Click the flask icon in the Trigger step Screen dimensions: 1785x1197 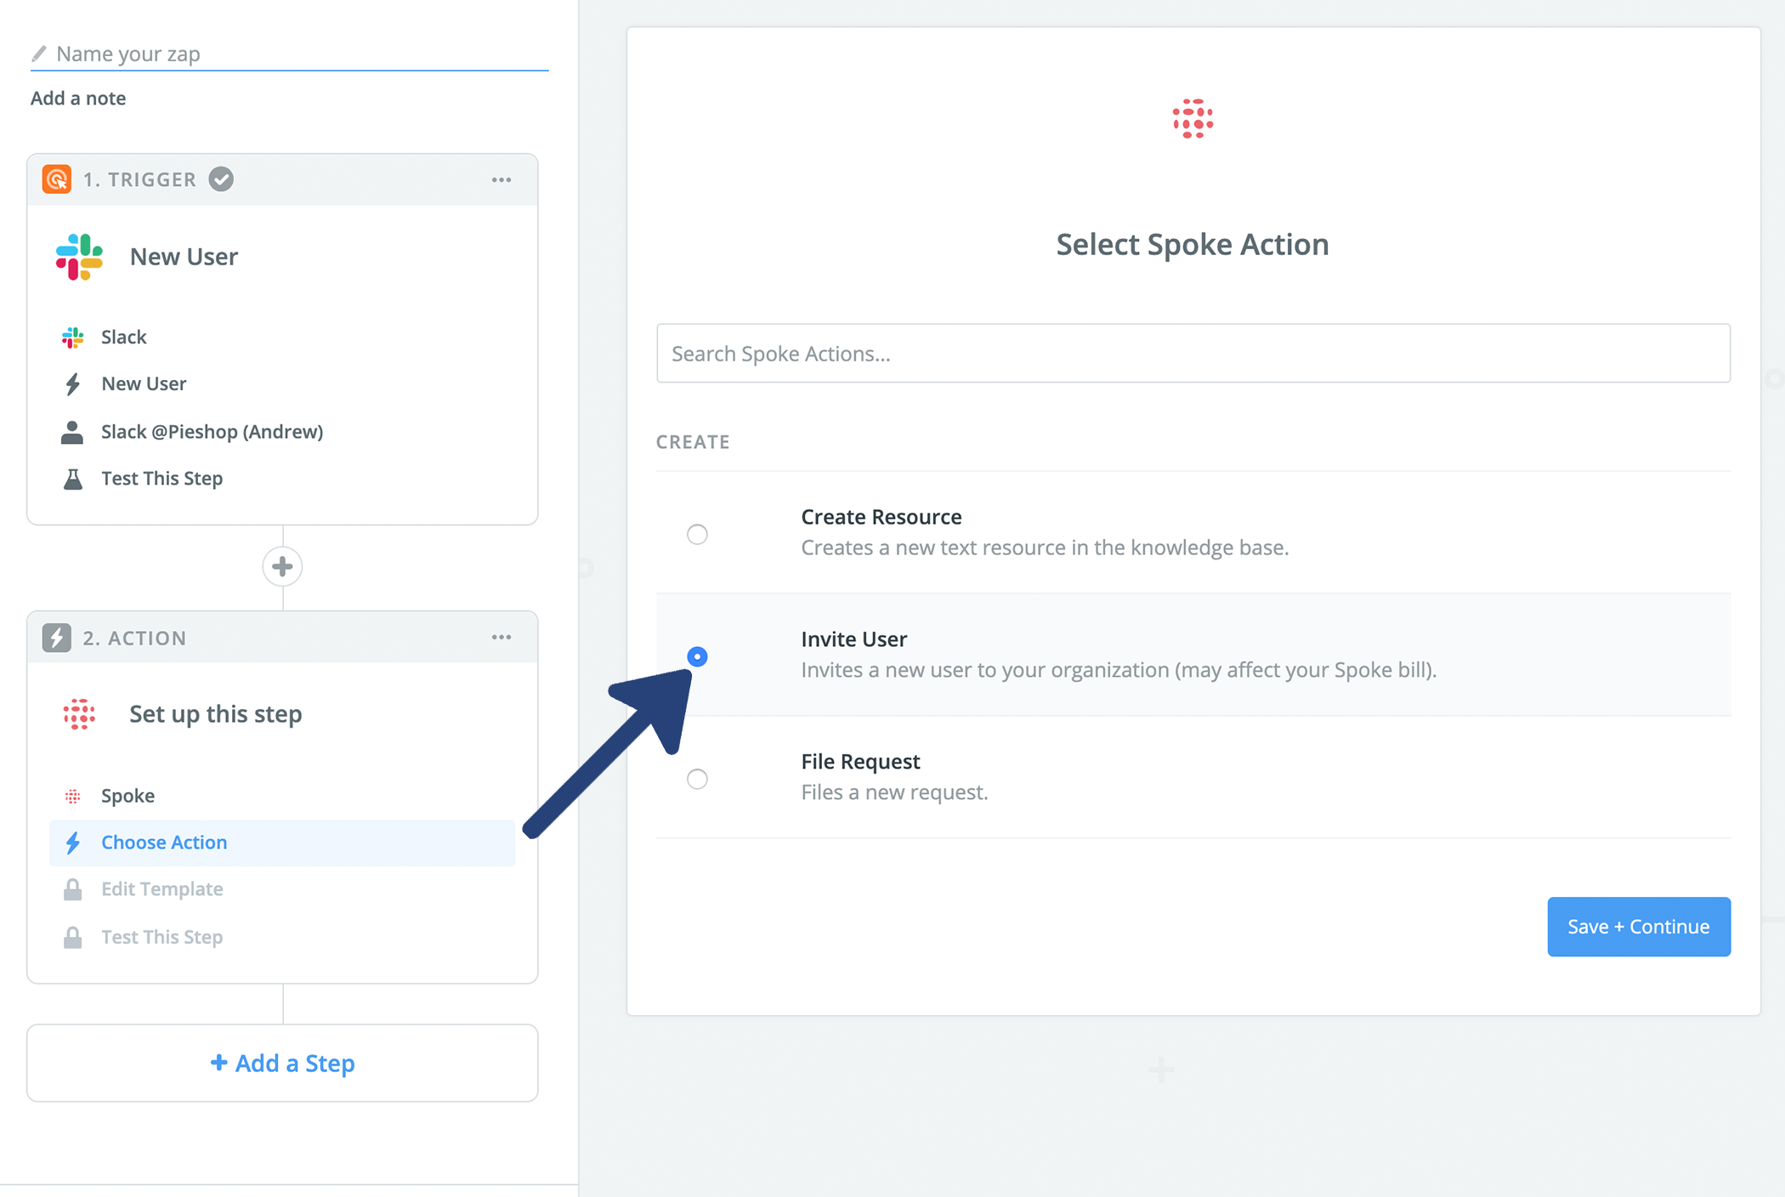73,479
